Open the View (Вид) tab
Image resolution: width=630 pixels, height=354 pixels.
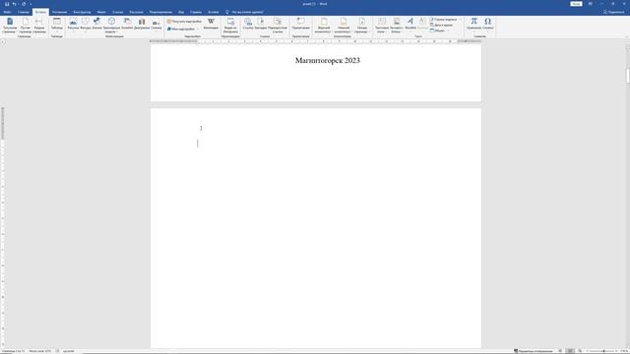point(181,12)
